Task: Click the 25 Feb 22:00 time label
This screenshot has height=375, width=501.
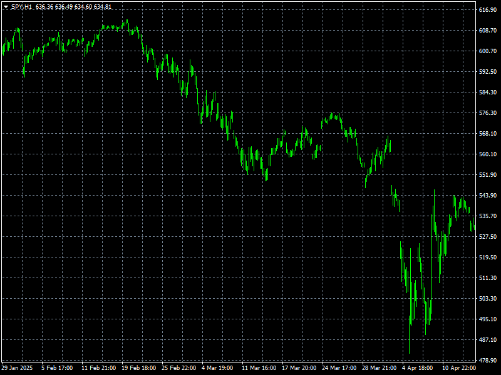Action: 179,368
